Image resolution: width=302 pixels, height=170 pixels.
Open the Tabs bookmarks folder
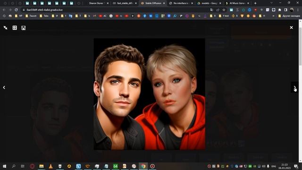(44, 16)
